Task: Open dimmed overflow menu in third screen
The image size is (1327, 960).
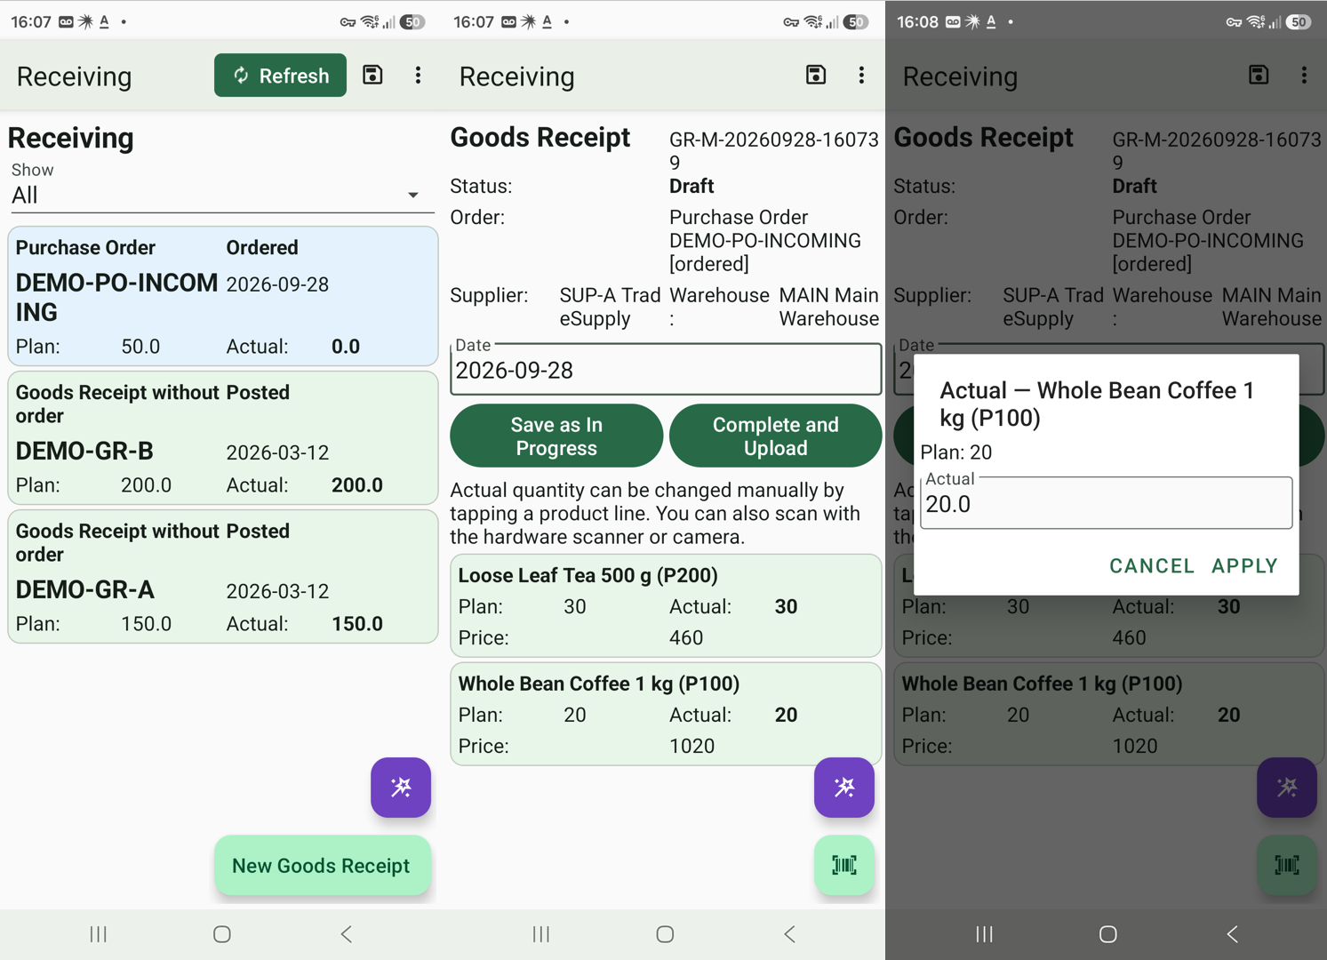Action: coord(1304,75)
